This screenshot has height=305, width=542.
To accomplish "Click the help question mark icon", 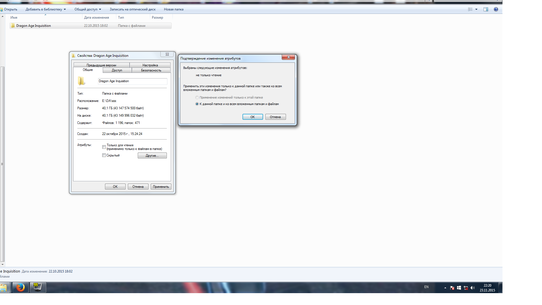I will (x=496, y=9).
